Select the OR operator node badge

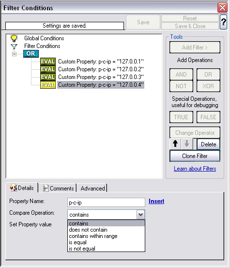tap(31, 54)
